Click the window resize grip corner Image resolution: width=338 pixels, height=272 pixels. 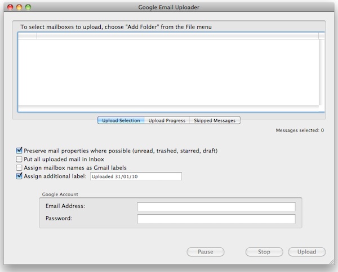pos(332,262)
